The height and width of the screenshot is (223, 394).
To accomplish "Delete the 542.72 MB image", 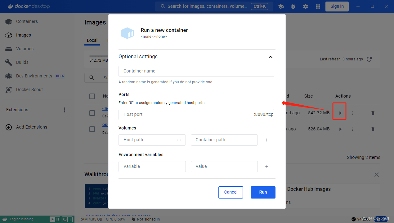I will click(373, 113).
